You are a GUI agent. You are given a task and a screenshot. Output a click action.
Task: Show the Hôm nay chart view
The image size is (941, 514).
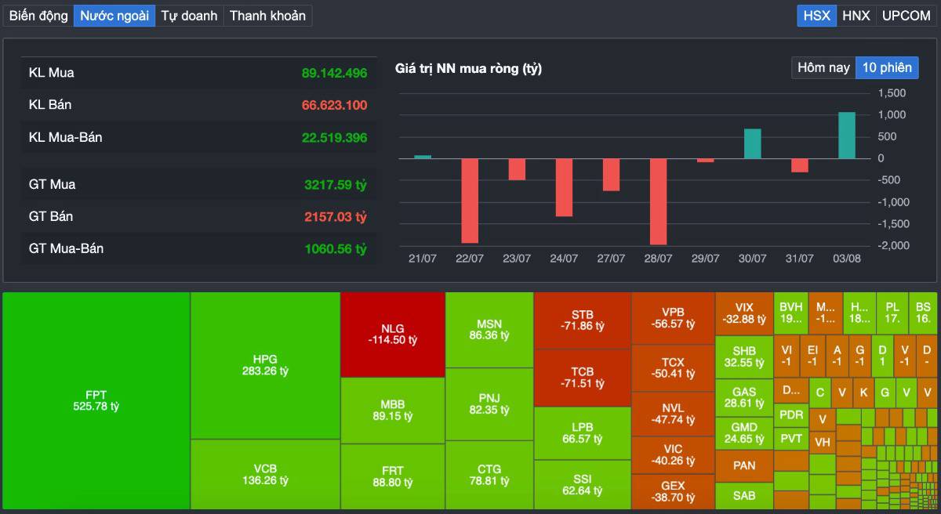click(x=823, y=67)
